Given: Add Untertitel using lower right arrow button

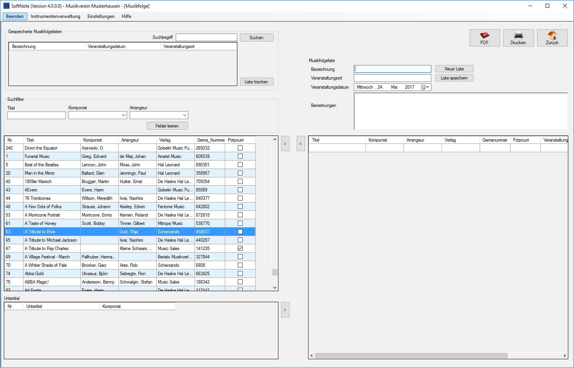Looking at the screenshot, I should (x=285, y=310).
